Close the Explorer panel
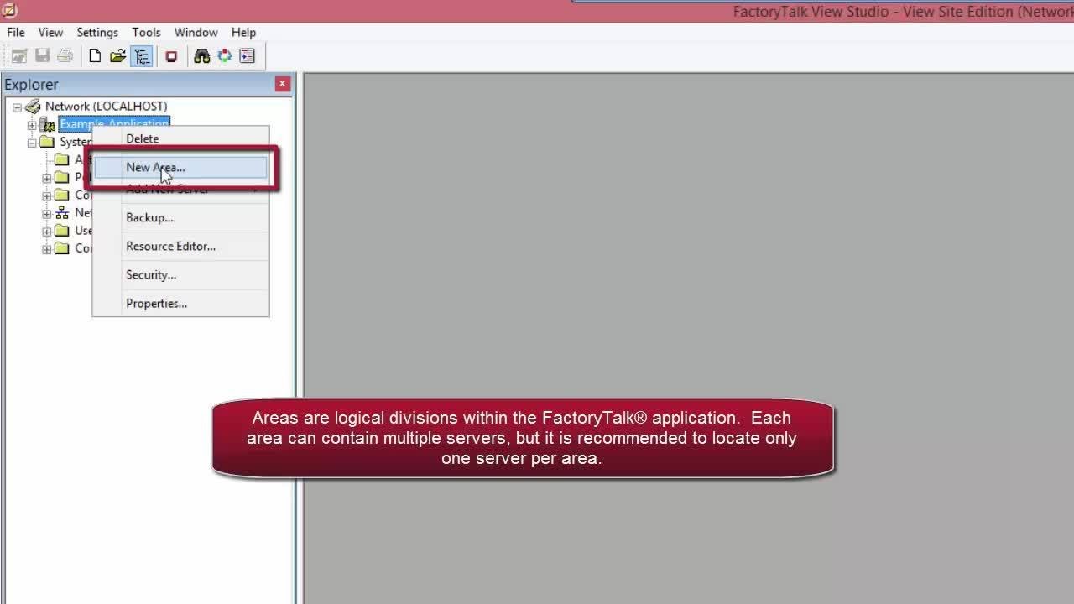 tap(282, 84)
